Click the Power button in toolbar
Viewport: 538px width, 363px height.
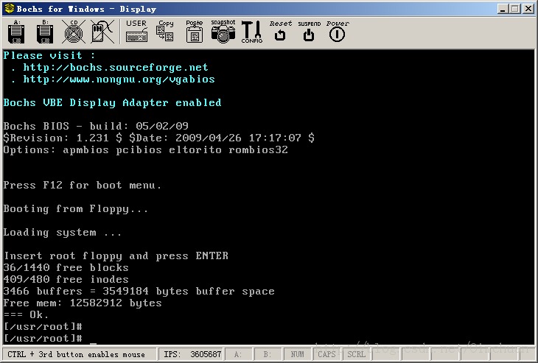[x=338, y=32]
